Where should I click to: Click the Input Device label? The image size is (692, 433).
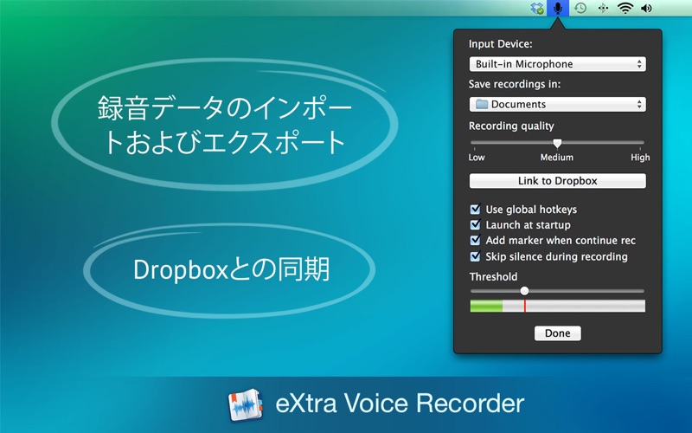coord(501,44)
